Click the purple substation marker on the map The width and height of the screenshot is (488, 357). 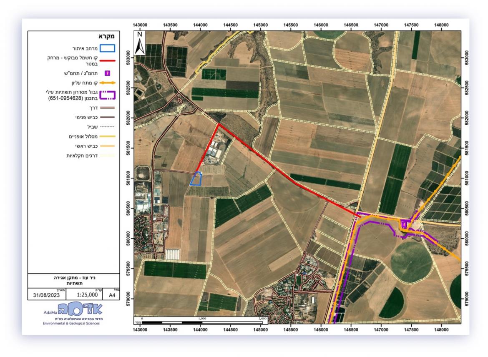tap(404, 225)
